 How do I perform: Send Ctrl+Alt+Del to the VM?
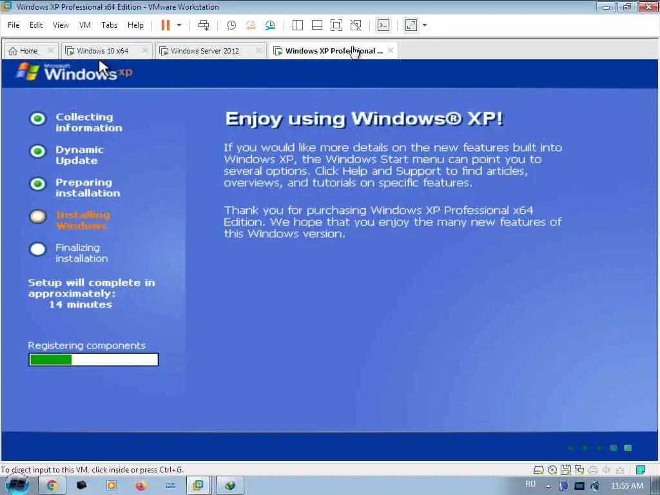pos(204,25)
